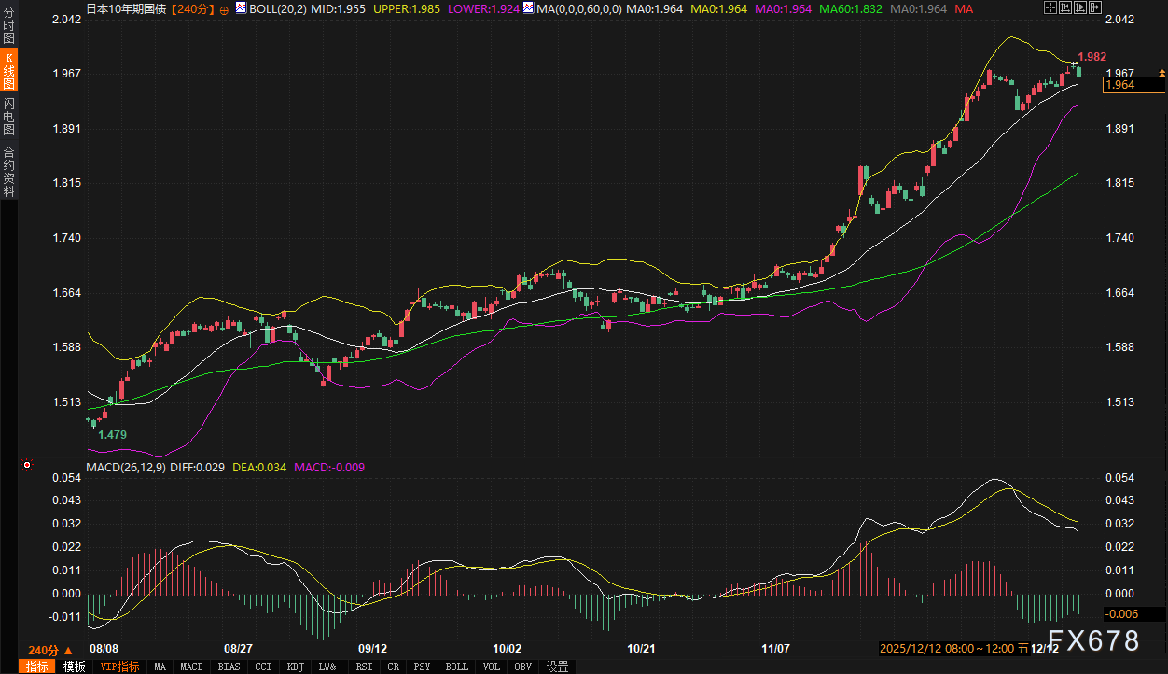
Task: Switch the sub-chart to the OBV indicator
Action: [x=523, y=667]
